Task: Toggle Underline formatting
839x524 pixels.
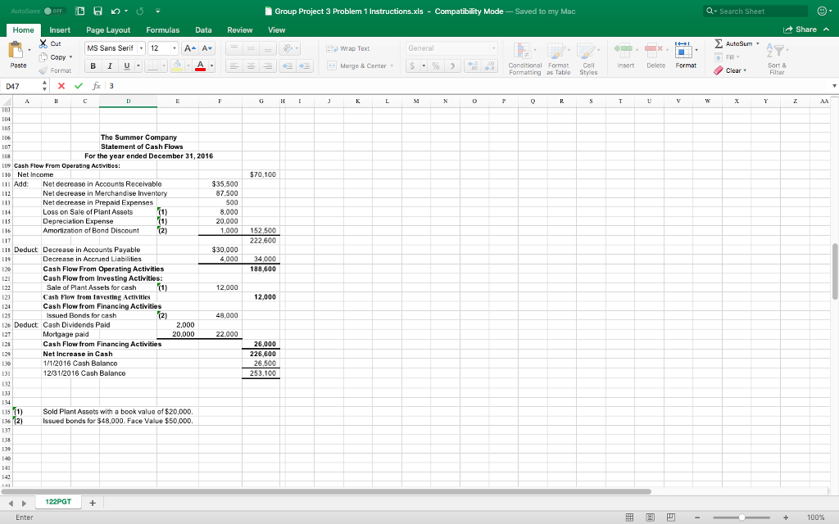Action: (x=127, y=65)
